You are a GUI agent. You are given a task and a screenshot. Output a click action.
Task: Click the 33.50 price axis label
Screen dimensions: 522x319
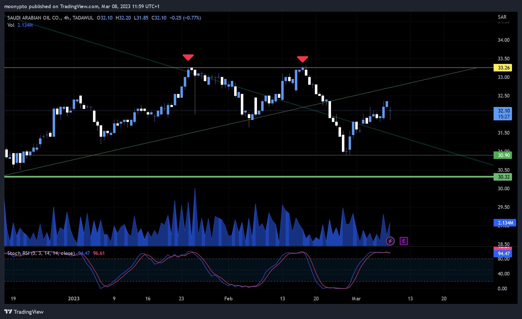coord(504,59)
